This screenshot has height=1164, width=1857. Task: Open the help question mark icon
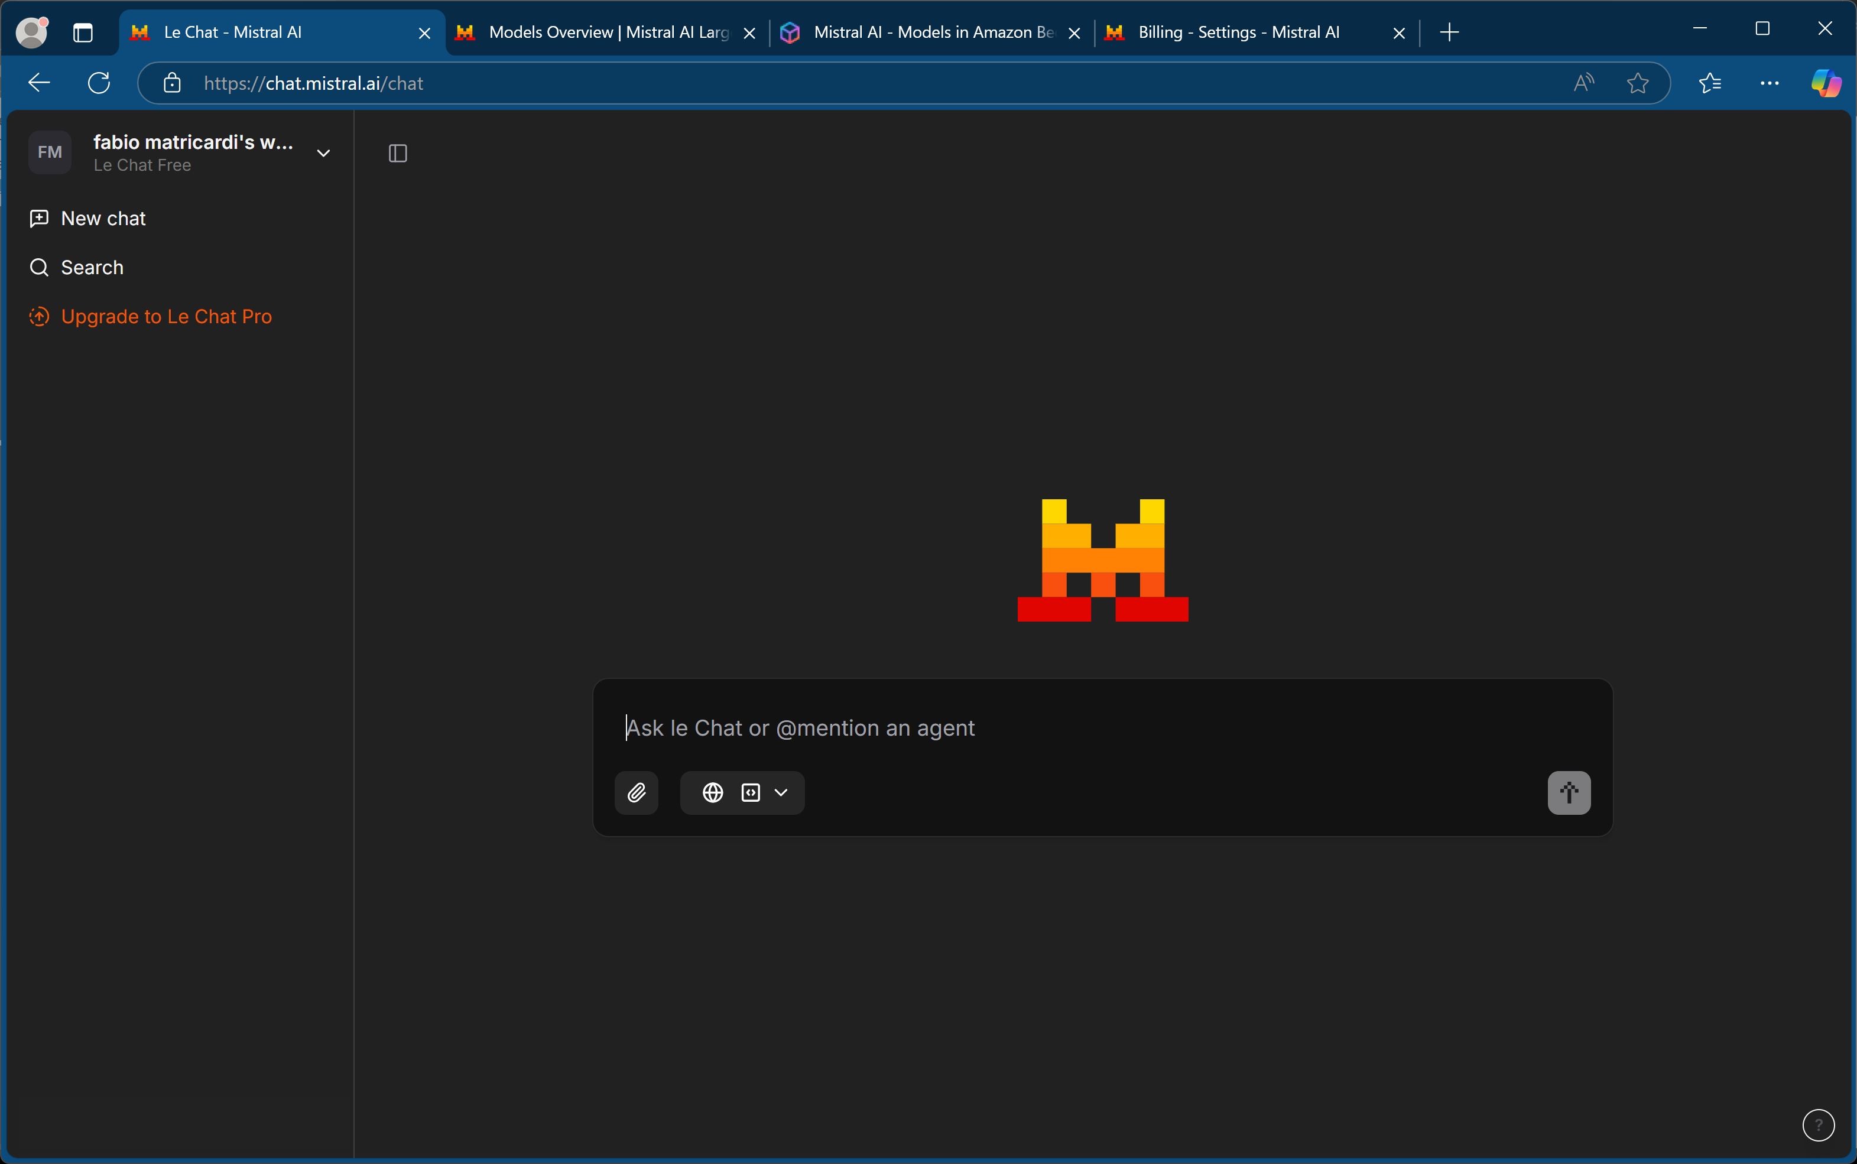pos(1818,1125)
